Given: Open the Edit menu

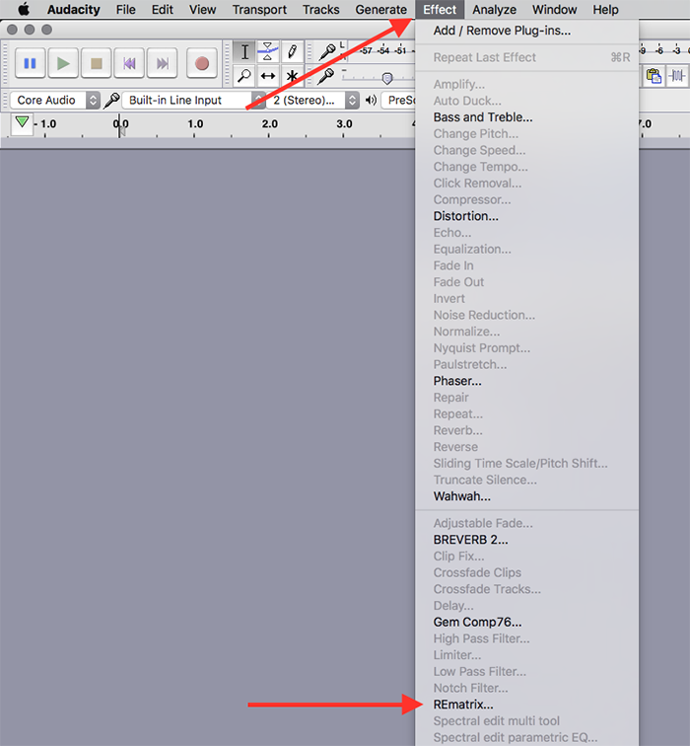Looking at the screenshot, I should (x=163, y=10).
